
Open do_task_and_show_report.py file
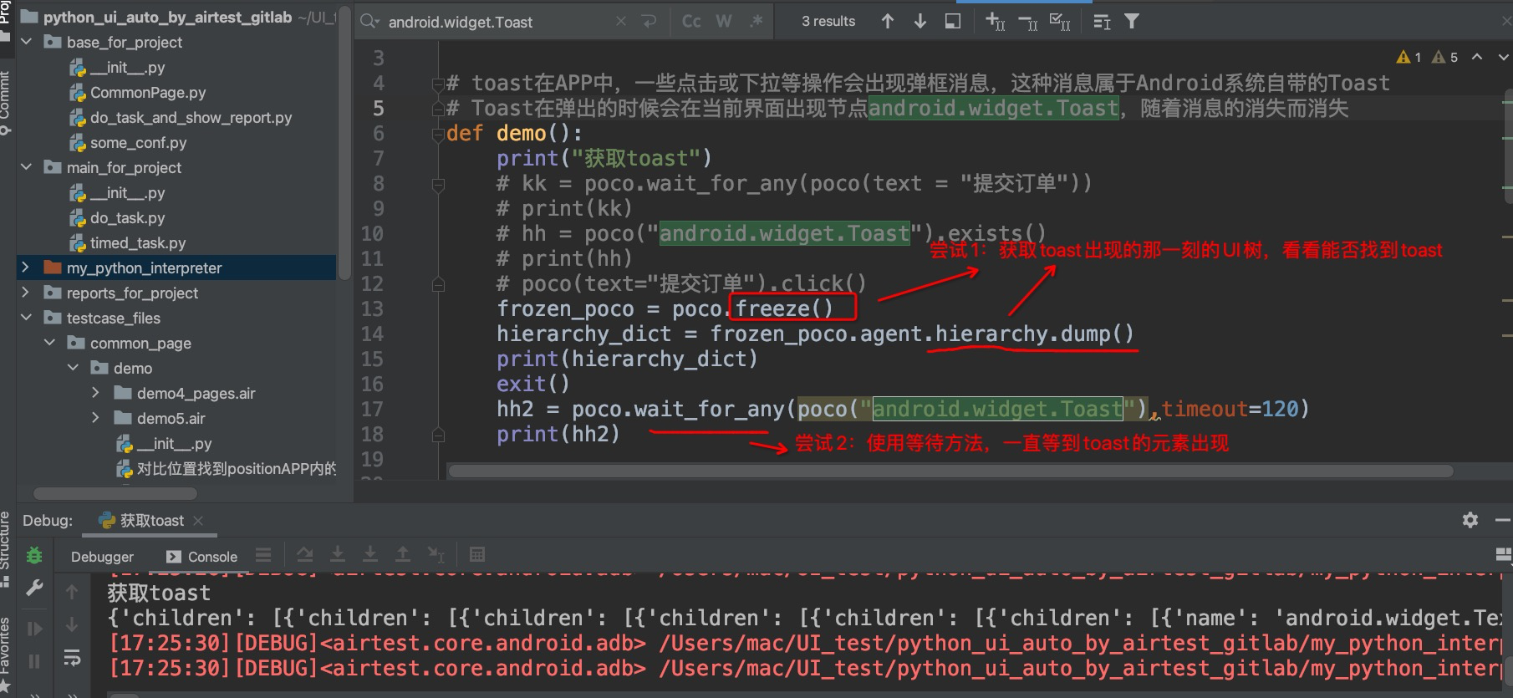[x=191, y=118]
